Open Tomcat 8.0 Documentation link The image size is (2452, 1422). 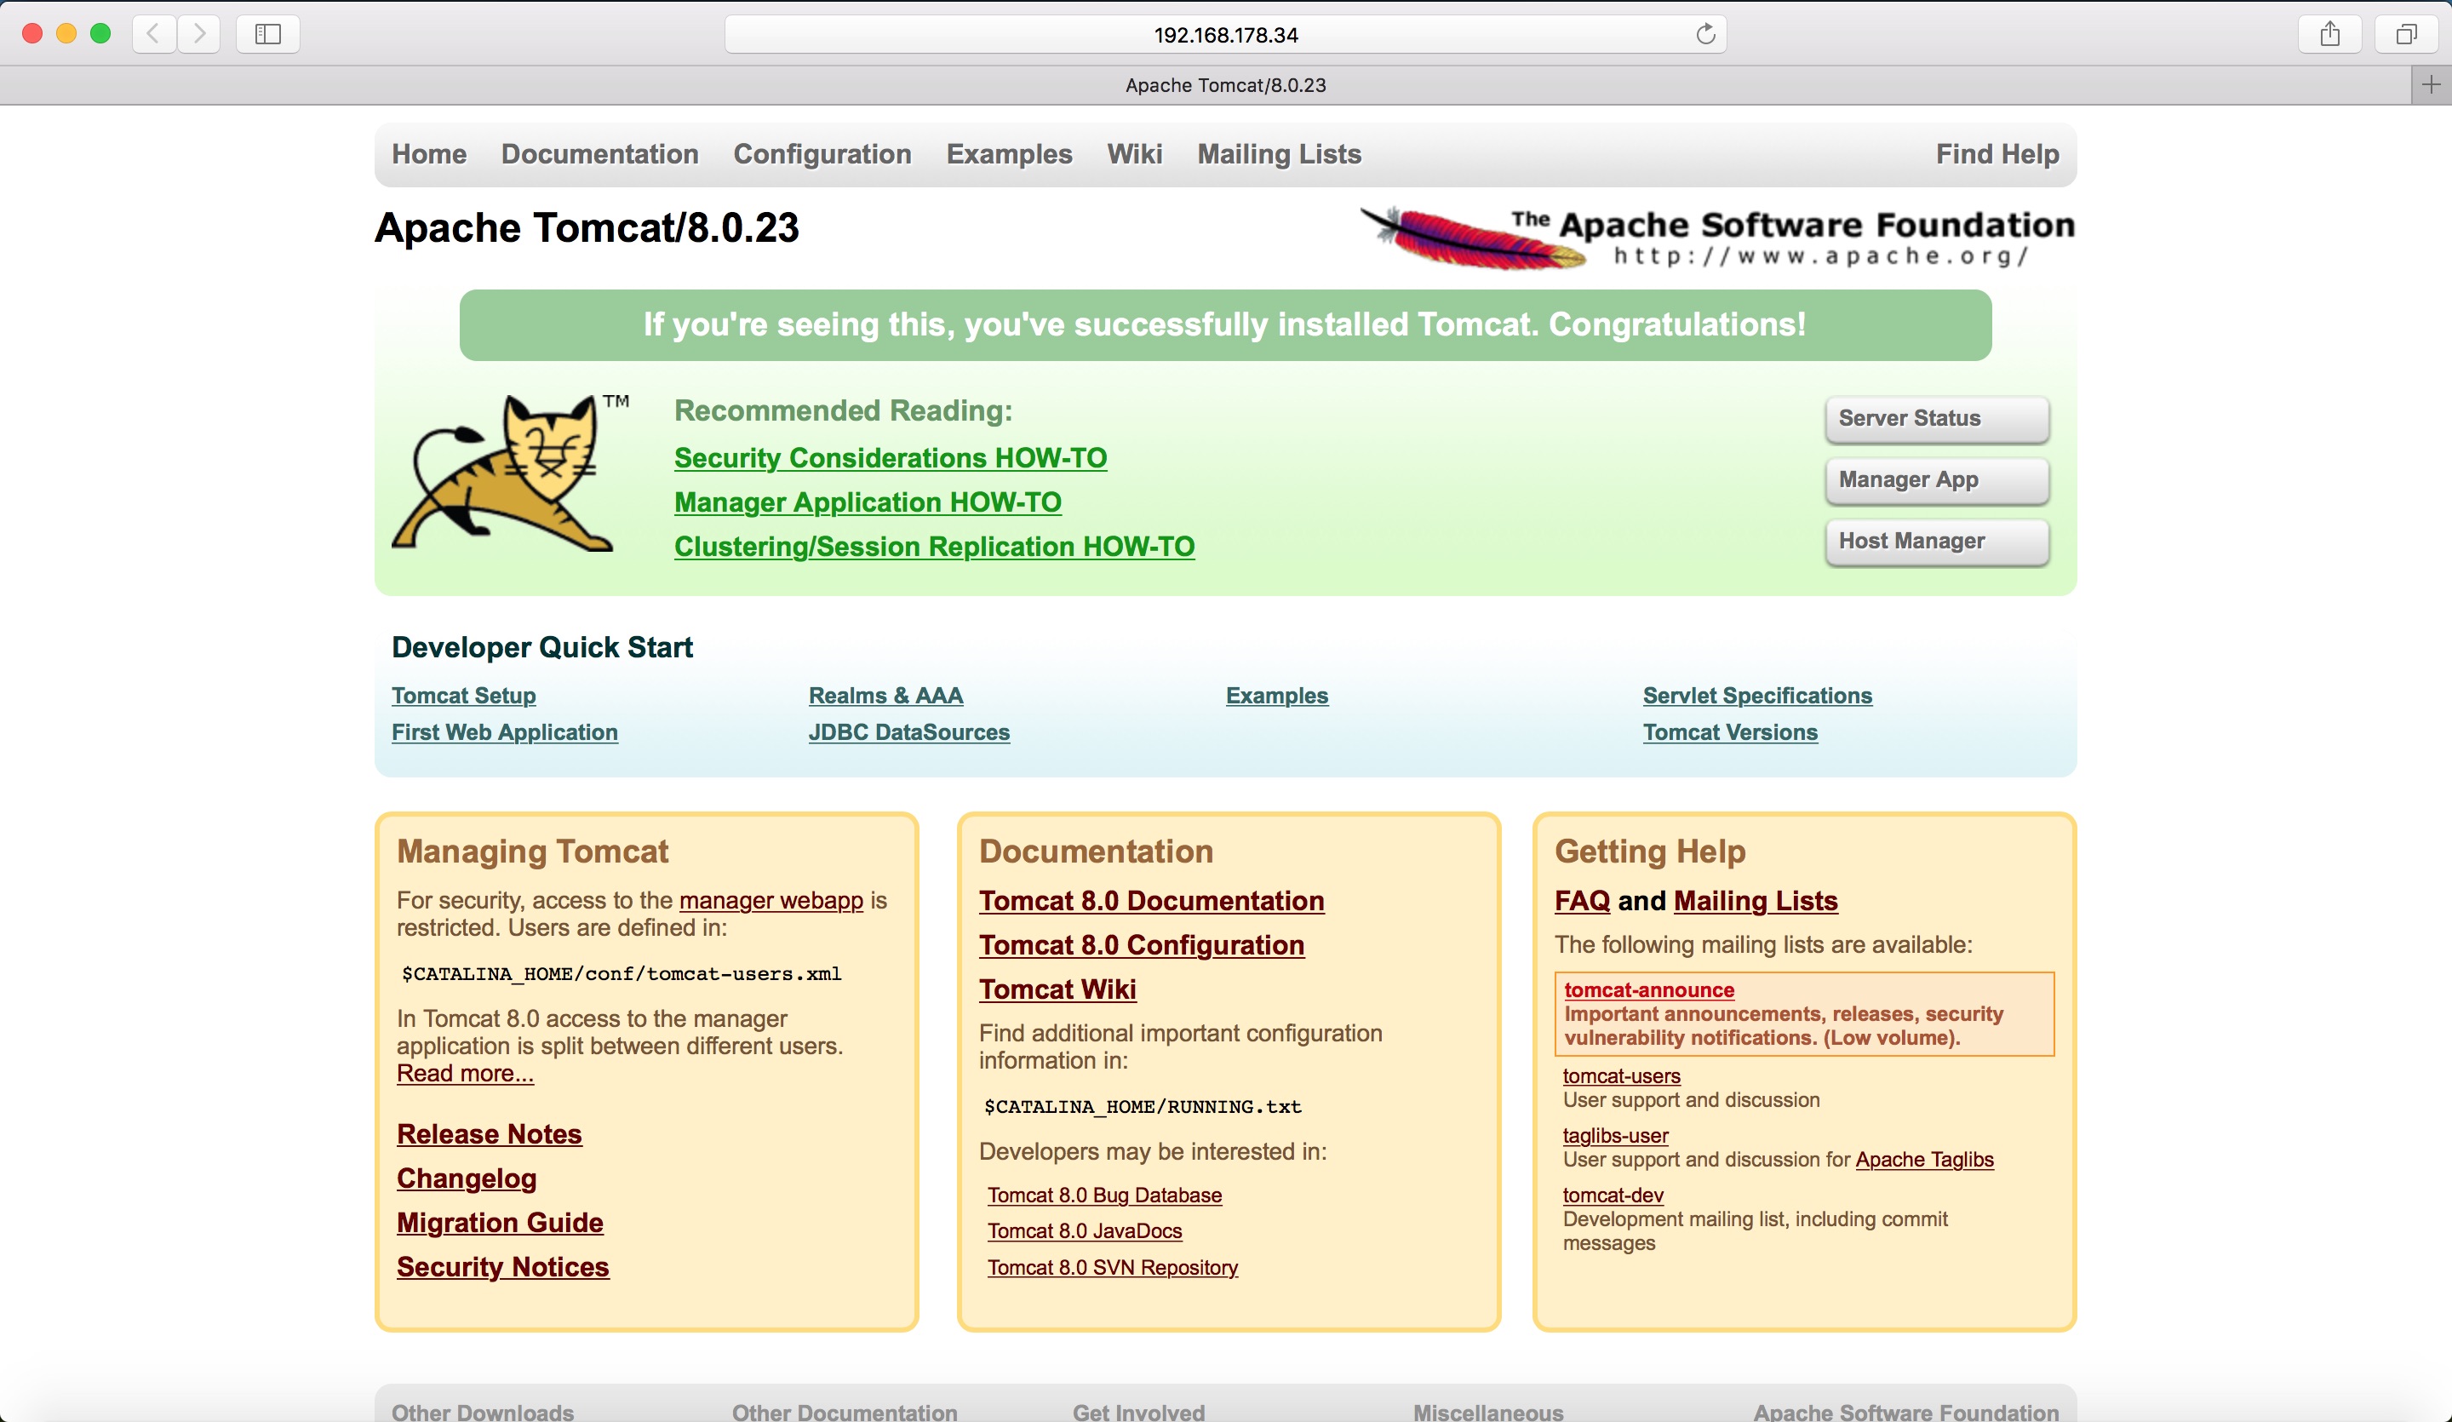[1151, 901]
